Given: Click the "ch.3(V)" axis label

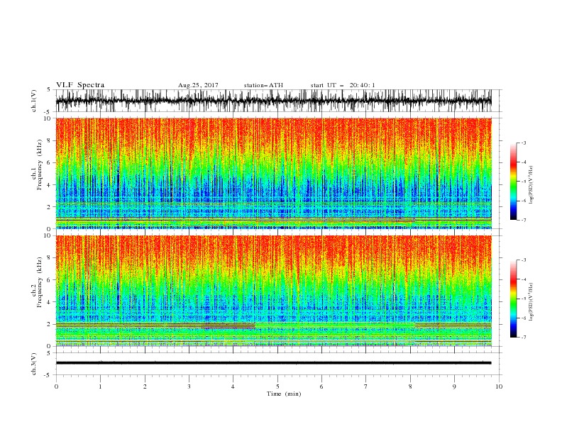Looking at the screenshot, I should [34, 364].
